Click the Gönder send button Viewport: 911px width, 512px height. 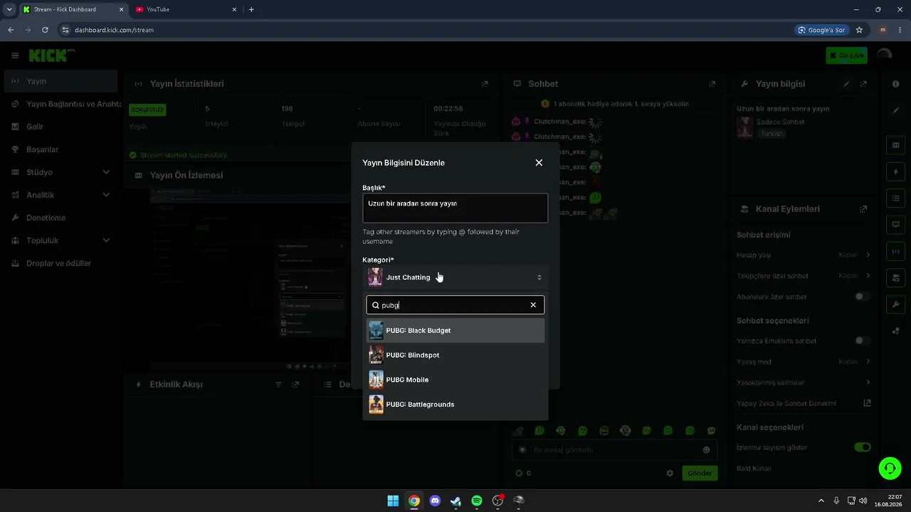700,473
